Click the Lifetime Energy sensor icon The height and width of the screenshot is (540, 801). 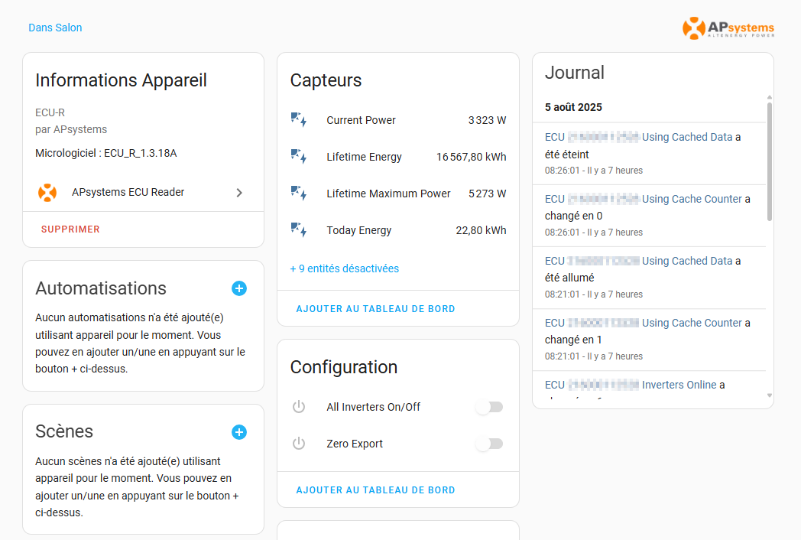point(299,157)
